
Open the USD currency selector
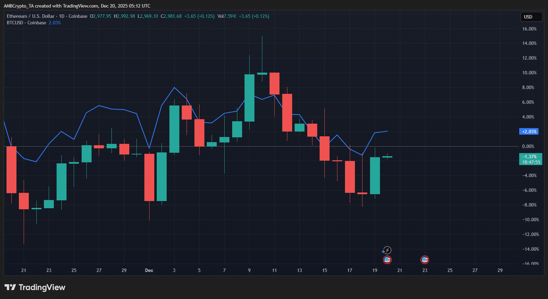click(531, 17)
